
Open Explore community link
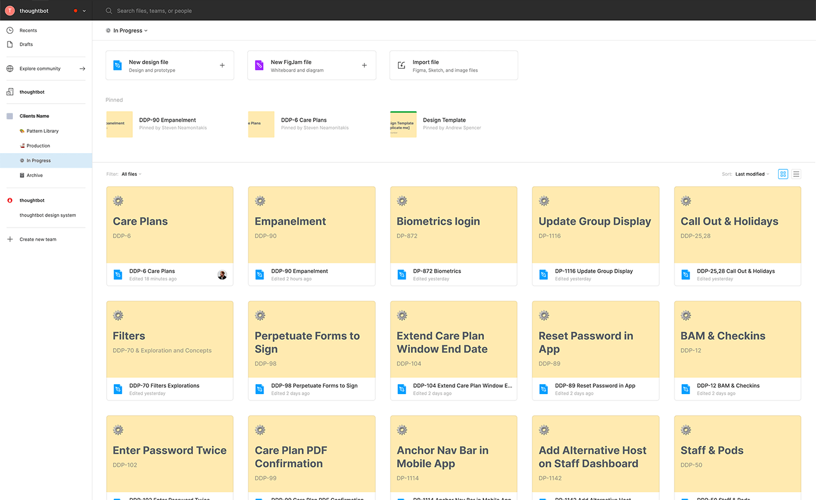(x=40, y=69)
